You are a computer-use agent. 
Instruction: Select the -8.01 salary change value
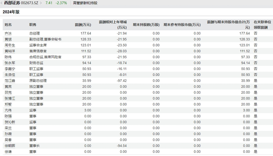(122, 75)
